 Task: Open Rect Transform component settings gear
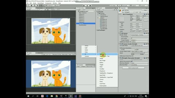[x=148, y=14]
